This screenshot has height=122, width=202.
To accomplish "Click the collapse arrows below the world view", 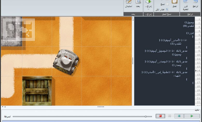I will [x=4, y=107].
